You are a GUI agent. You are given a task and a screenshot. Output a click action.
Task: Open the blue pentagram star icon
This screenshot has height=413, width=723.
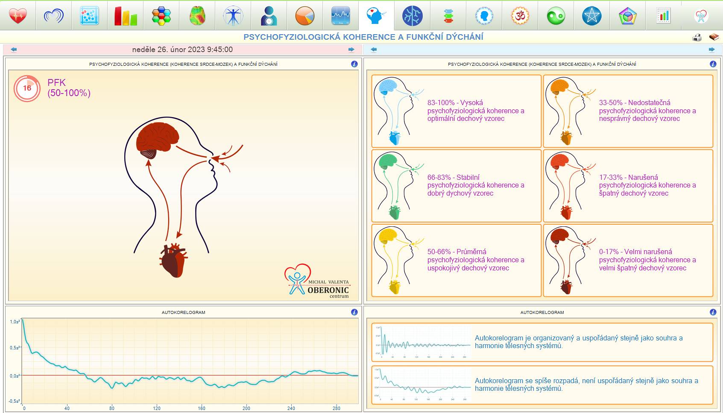tap(592, 16)
